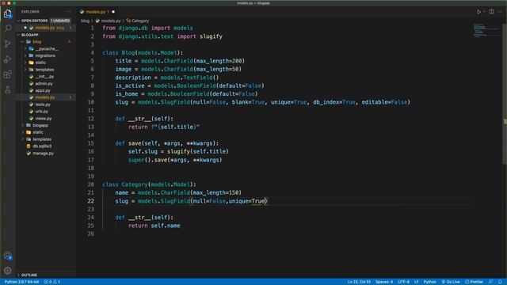Click 'slugify' import on line 2

pyautogui.click(x=211, y=36)
